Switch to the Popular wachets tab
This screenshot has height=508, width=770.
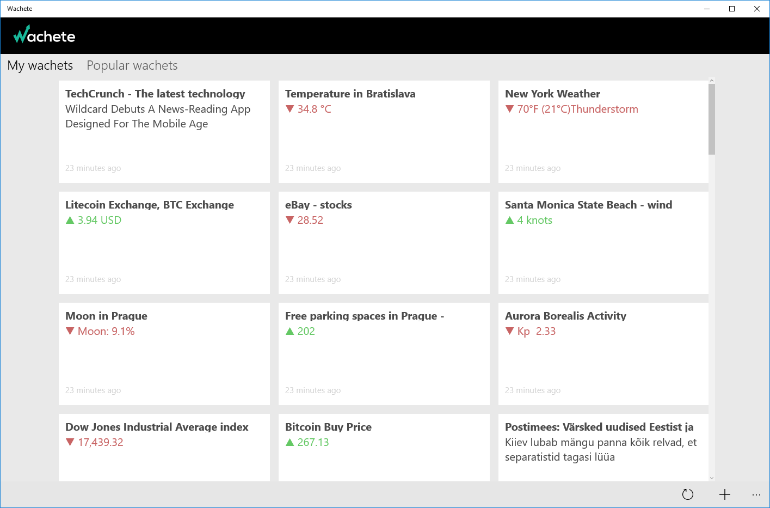pos(132,65)
